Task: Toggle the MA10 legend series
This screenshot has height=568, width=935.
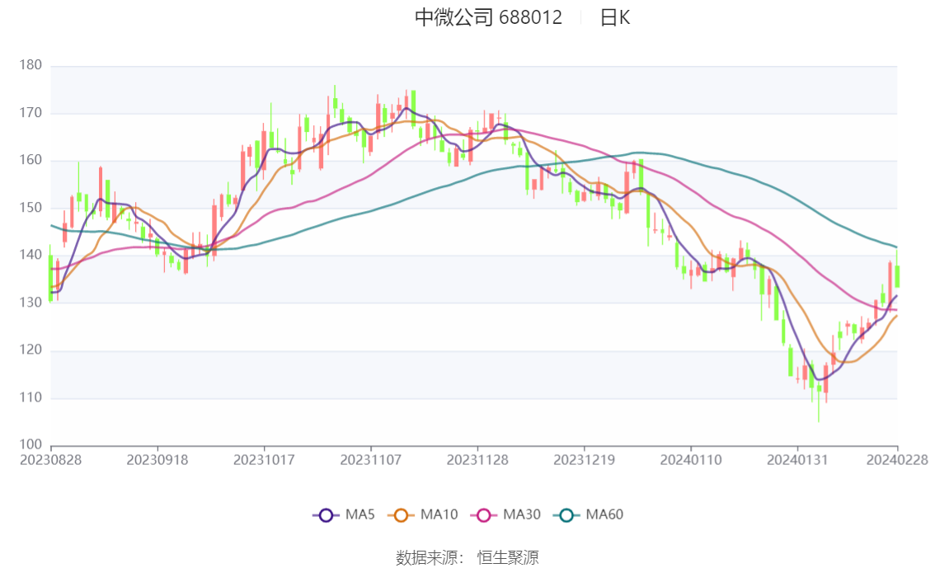Action: pyautogui.click(x=423, y=515)
